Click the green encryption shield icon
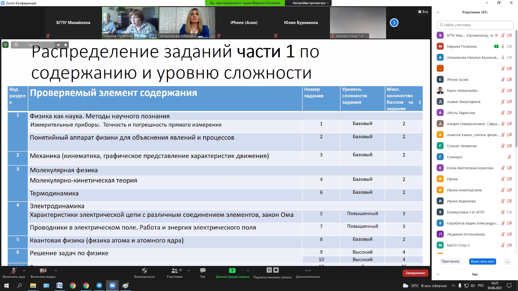The image size is (518, 291). pos(5,45)
